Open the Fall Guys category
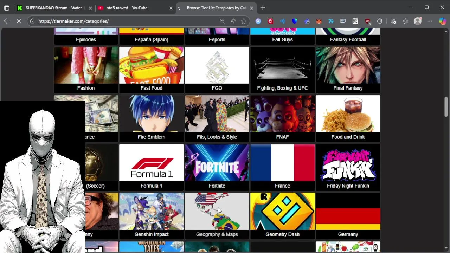 point(282,36)
